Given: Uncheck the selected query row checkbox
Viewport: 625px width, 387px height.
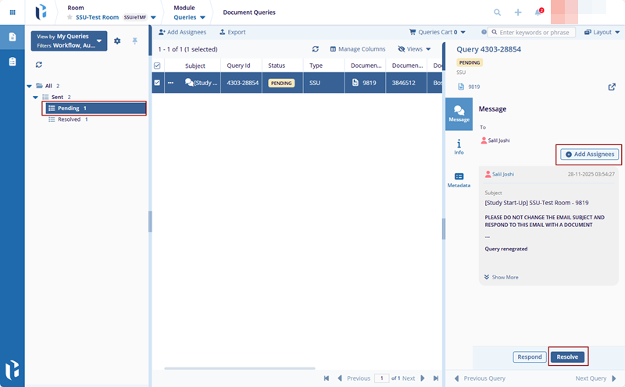Looking at the screenshot, I should pyautogui.click(x=157, y=83).
